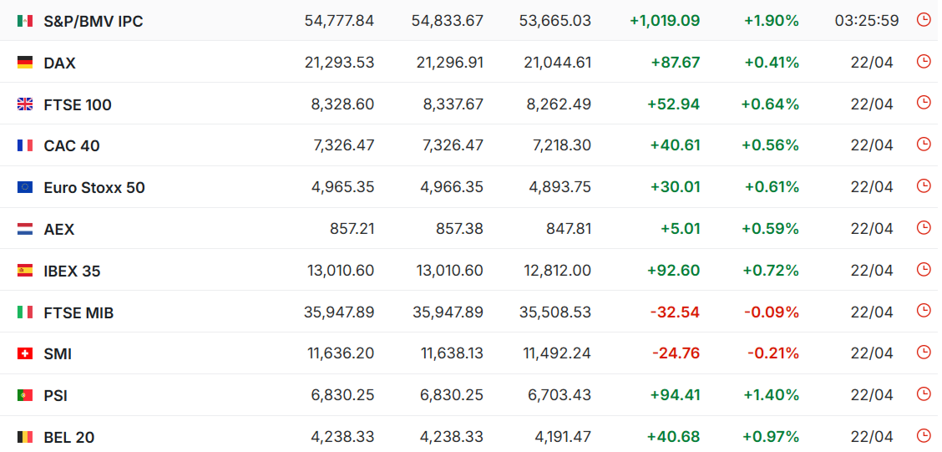Viewport: 942px width, 452px height.
Task: Click the SMI row clock icon
Action: 923,353
